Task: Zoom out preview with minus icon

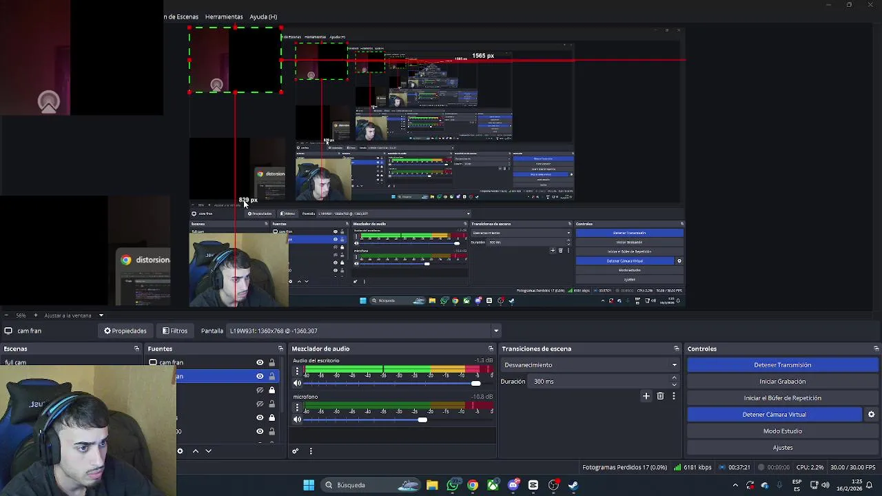Action: pos(6,316)
